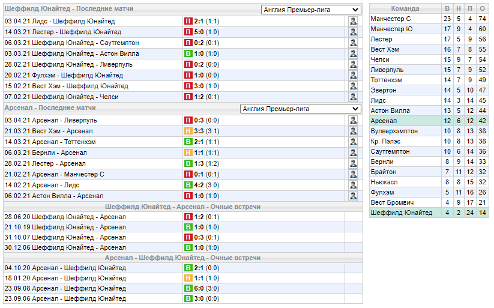Screen dimensions: 494x308
Task: Open Манчестер Ю in standings table
Action: coord(391,29)
